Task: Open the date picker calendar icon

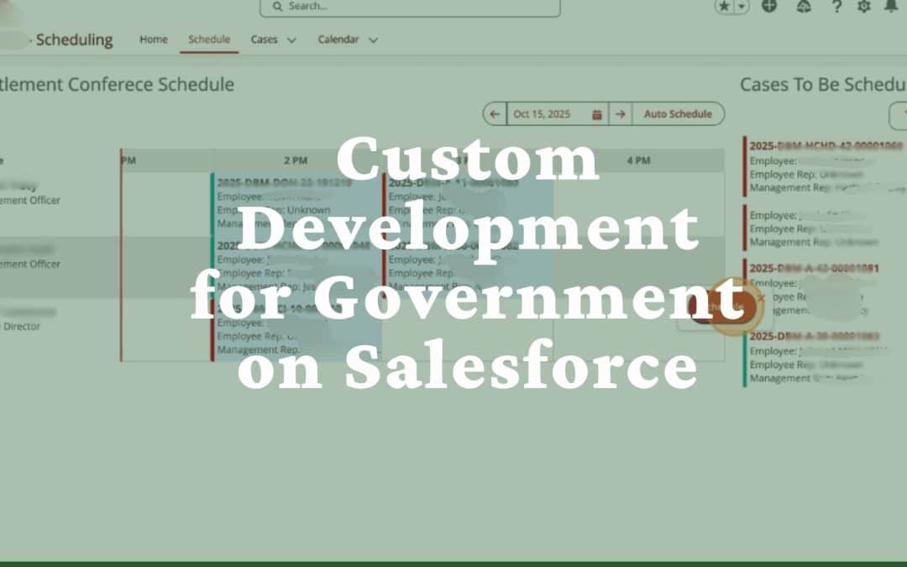Action: (596, 113)
